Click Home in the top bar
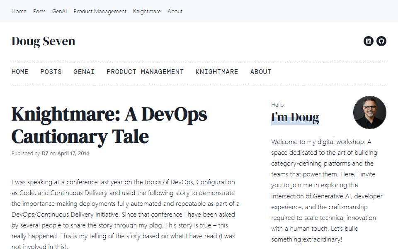 19,12
